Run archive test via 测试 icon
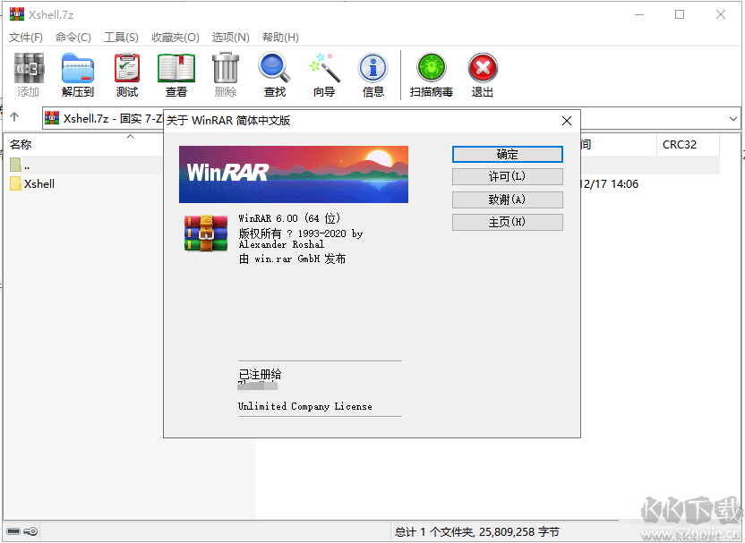 126,72
